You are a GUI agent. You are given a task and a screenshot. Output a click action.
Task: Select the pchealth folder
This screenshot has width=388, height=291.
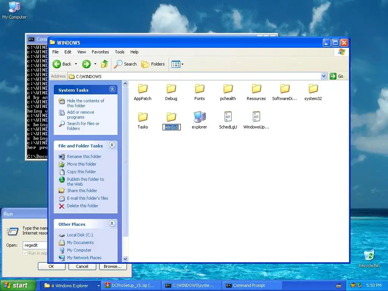coord(228,92)
